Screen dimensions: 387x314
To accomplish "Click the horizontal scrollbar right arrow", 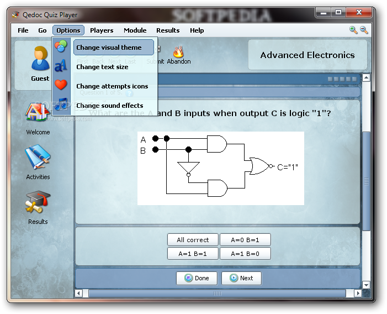I will coord(358,293).
